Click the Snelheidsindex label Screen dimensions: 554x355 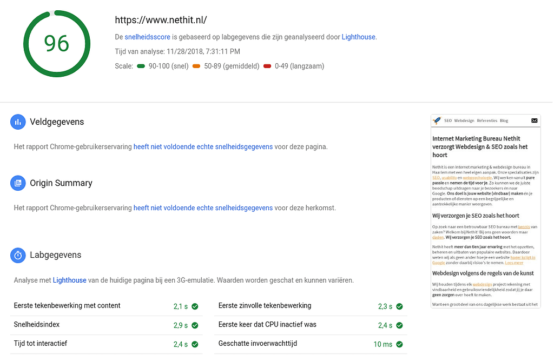click(37, 325)
